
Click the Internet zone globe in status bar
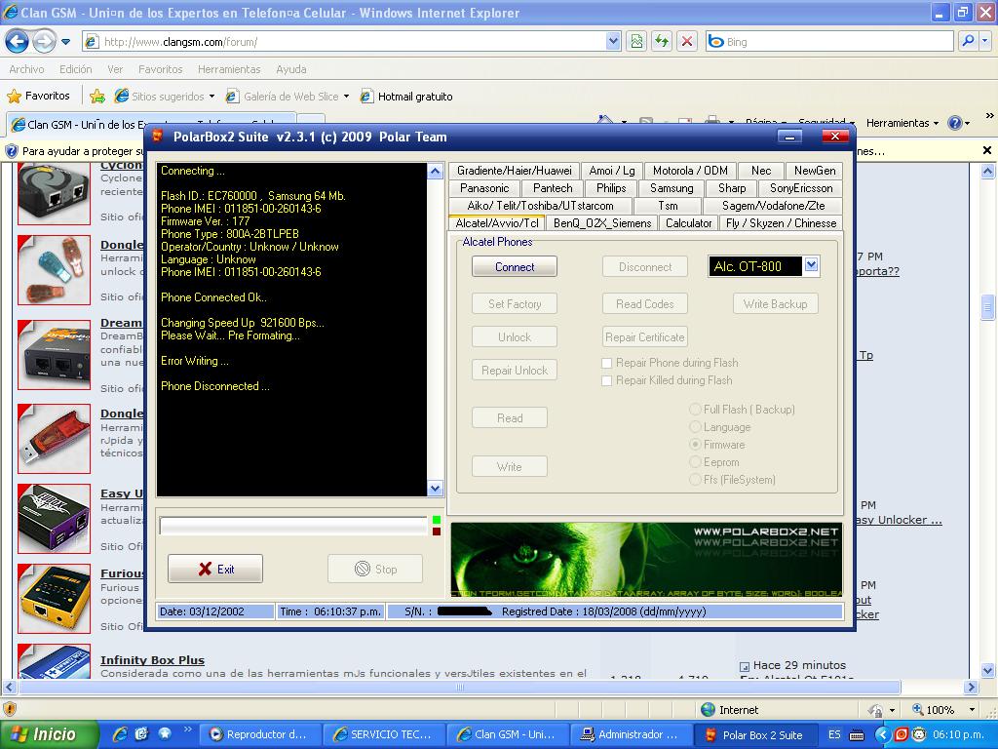click(x=708, y=710)
